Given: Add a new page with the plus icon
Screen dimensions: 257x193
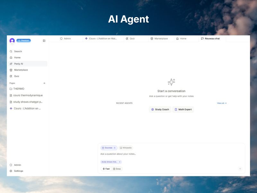Looking at the screenshot, I should click(44, 83).
